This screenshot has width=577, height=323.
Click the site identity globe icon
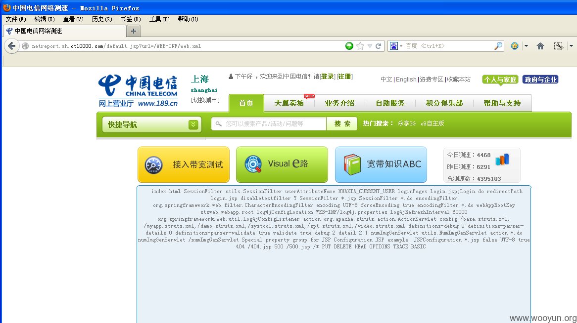(x=25, y=46)
